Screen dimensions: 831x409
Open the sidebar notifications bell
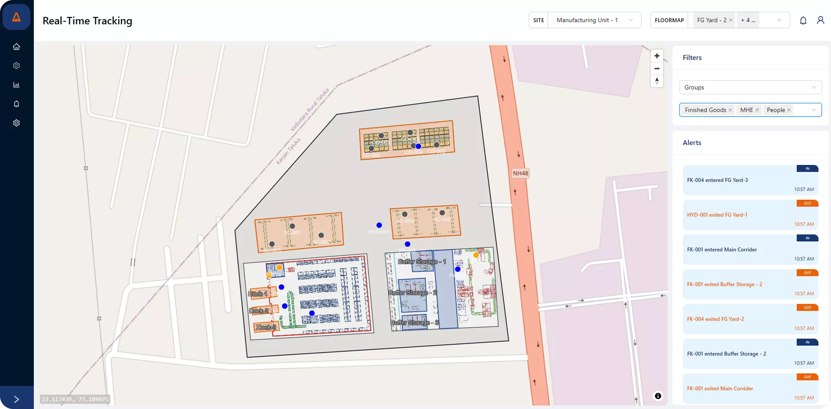point(16,104)
